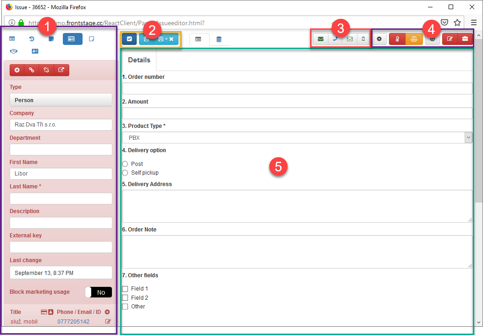Click into the Amount field
Screen dimensions: 483x335
297,113
